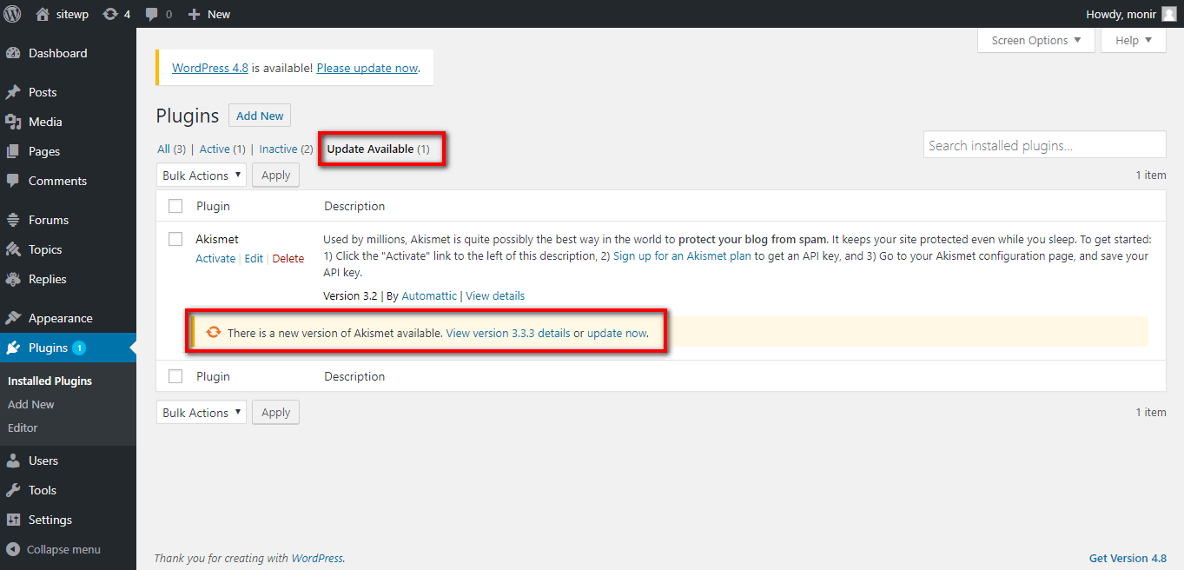Click the plus icon beside New
1184x570 pixels.
pyautogui.click(x=194, y=14)
